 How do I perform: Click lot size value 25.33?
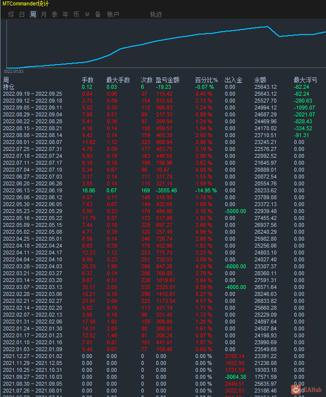coord(89,266)
